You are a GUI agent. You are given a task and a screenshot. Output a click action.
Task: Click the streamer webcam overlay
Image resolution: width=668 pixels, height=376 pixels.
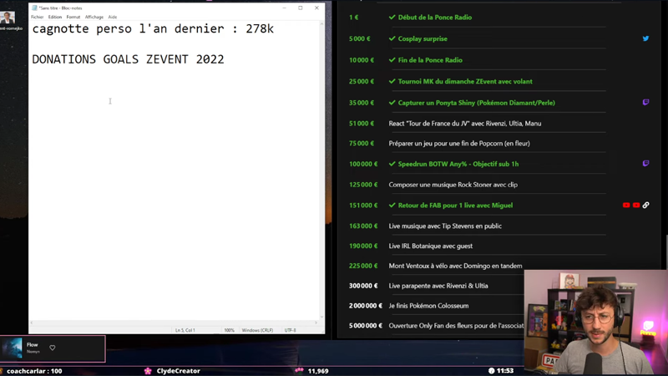pos(595,323)
